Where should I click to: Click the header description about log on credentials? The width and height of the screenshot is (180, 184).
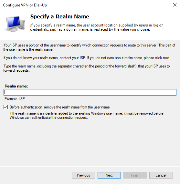[97, 27]
